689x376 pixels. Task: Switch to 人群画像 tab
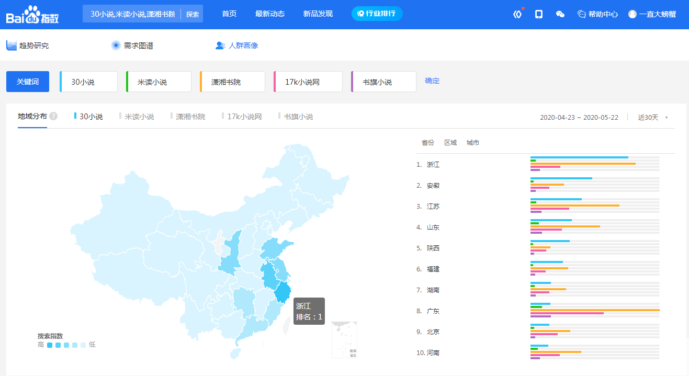tap(237, 45)
